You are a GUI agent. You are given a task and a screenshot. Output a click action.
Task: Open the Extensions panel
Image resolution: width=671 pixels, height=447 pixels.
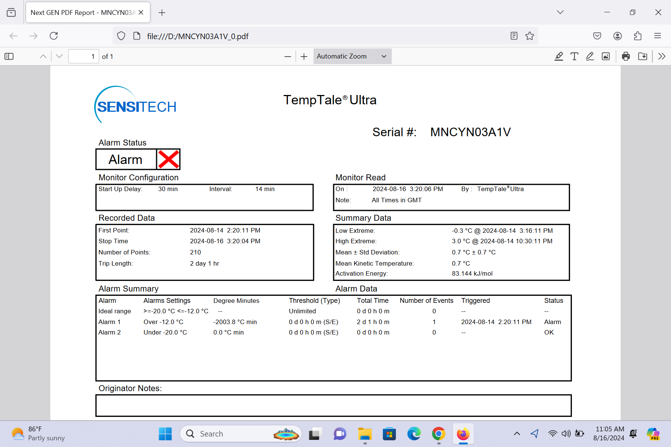point(637,36)
